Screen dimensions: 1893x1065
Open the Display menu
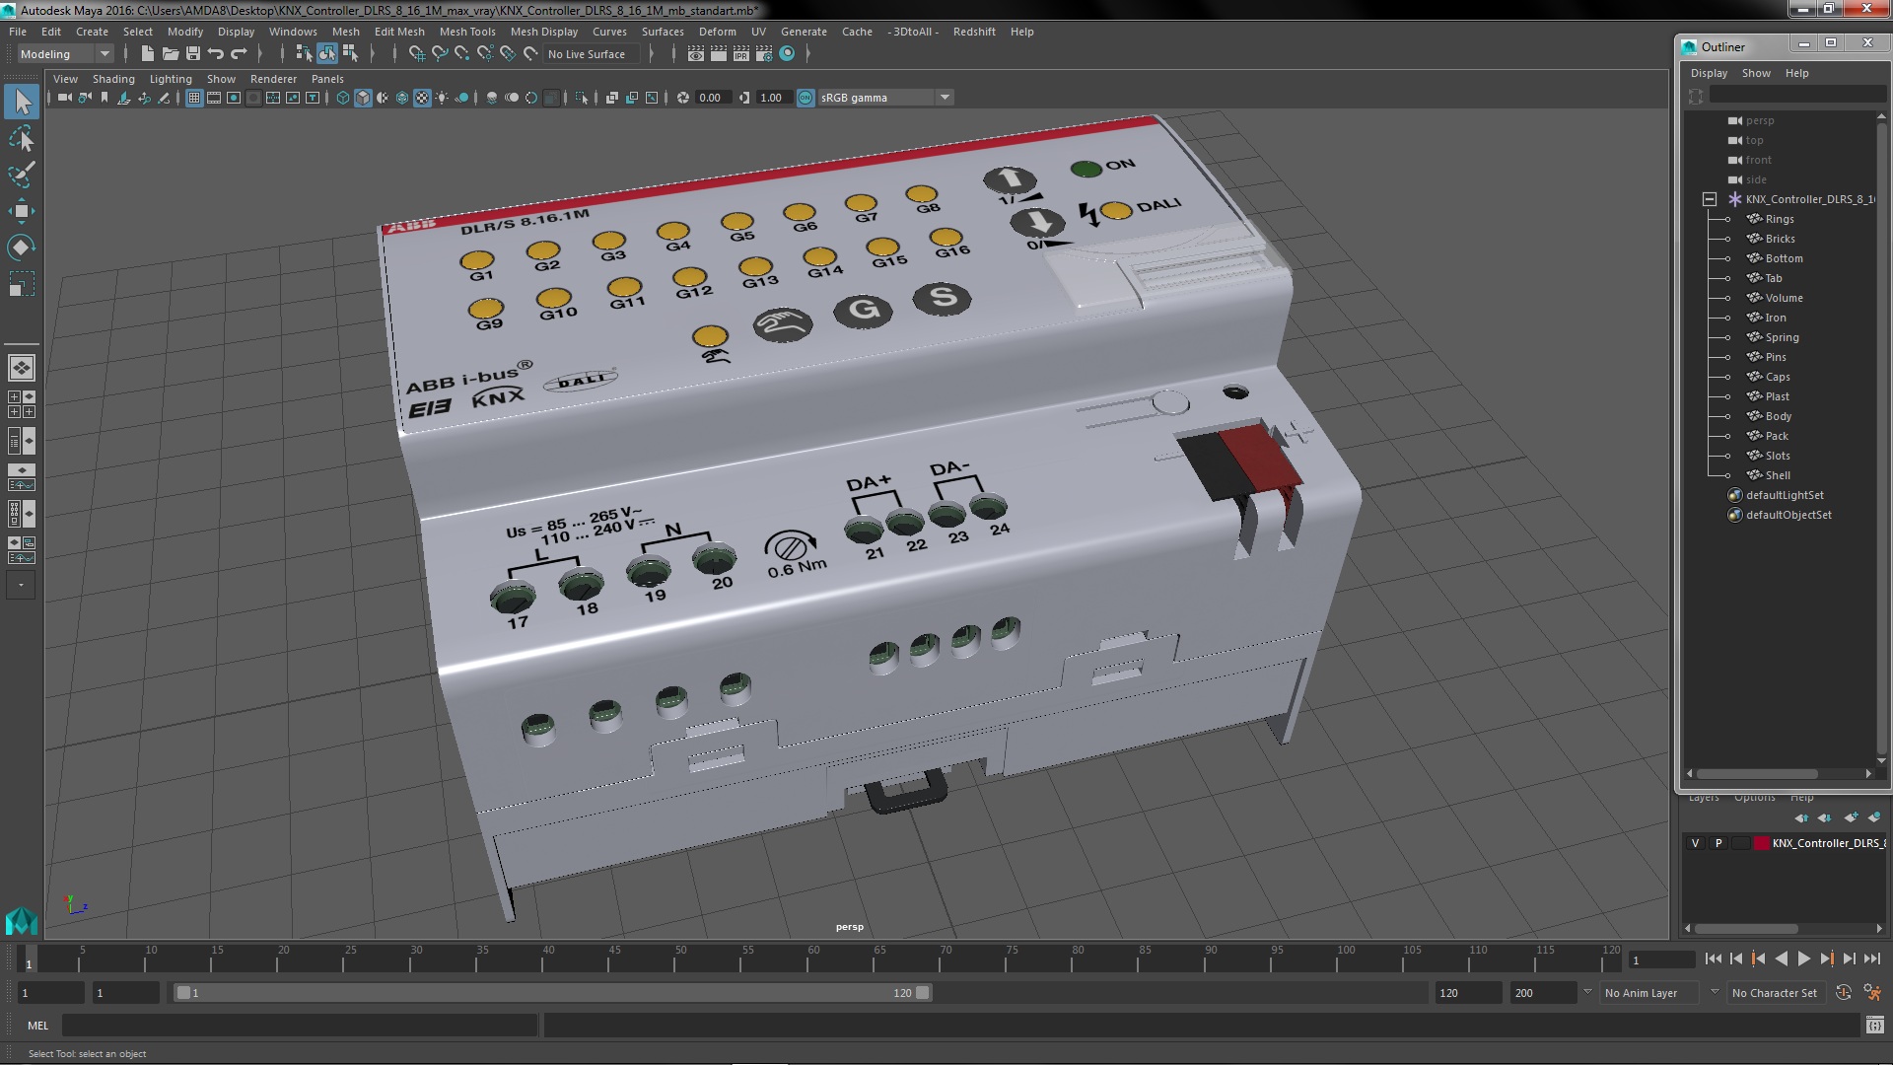[x=237, y=30]
